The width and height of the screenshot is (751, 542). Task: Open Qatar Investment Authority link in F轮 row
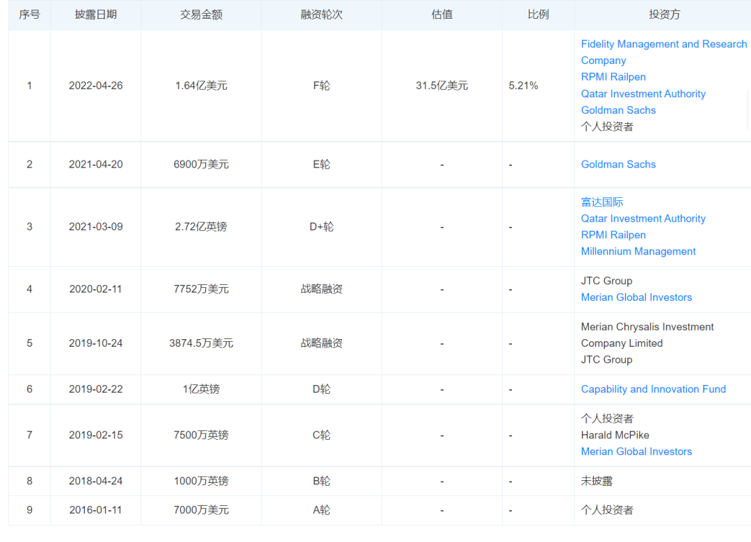click(x=643, y=94)
